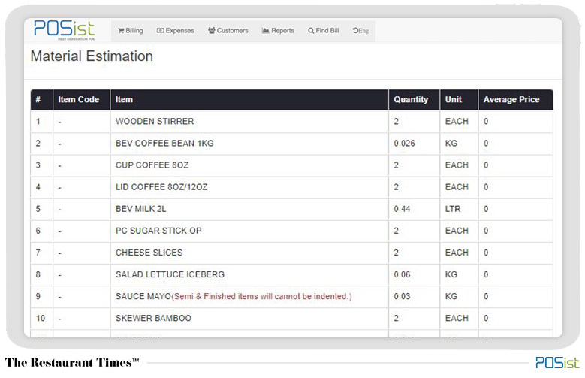Click the 0.06 quantity value

coord(402,274)
